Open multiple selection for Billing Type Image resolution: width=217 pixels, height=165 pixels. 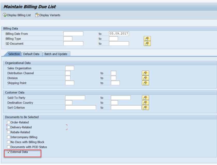click(x=147, y=38)
